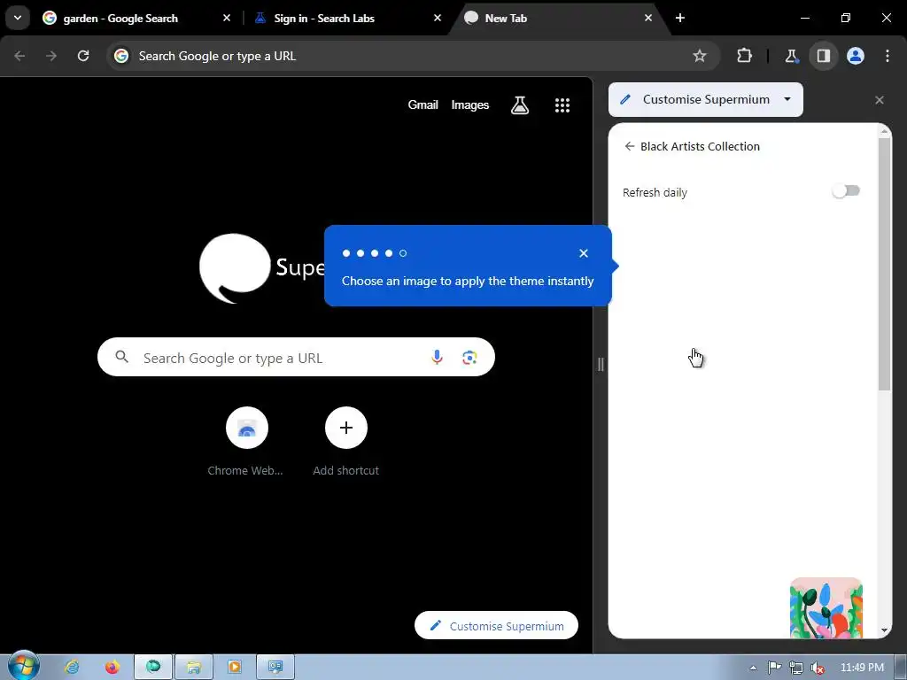This screenshot has width=907, height=680.
Task: Open the Windows Start orb
Action: pyautogui.click(x=23, y=666)
